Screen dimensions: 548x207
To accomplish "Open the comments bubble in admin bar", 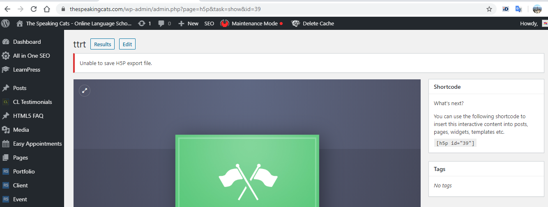I will point(165,23).
